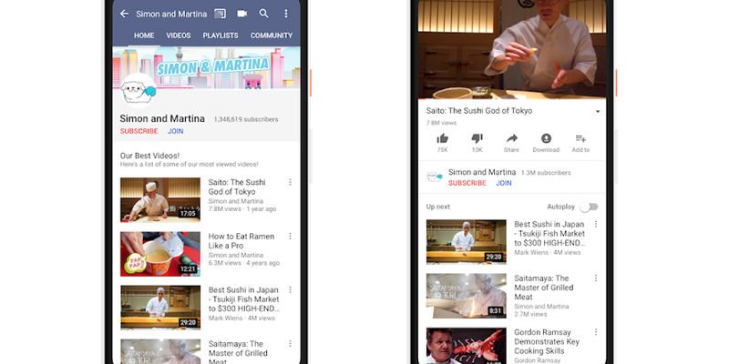The image size is (729, 364).
Task: Tap channel avatar below the video player
Action: tap(435, 177)
